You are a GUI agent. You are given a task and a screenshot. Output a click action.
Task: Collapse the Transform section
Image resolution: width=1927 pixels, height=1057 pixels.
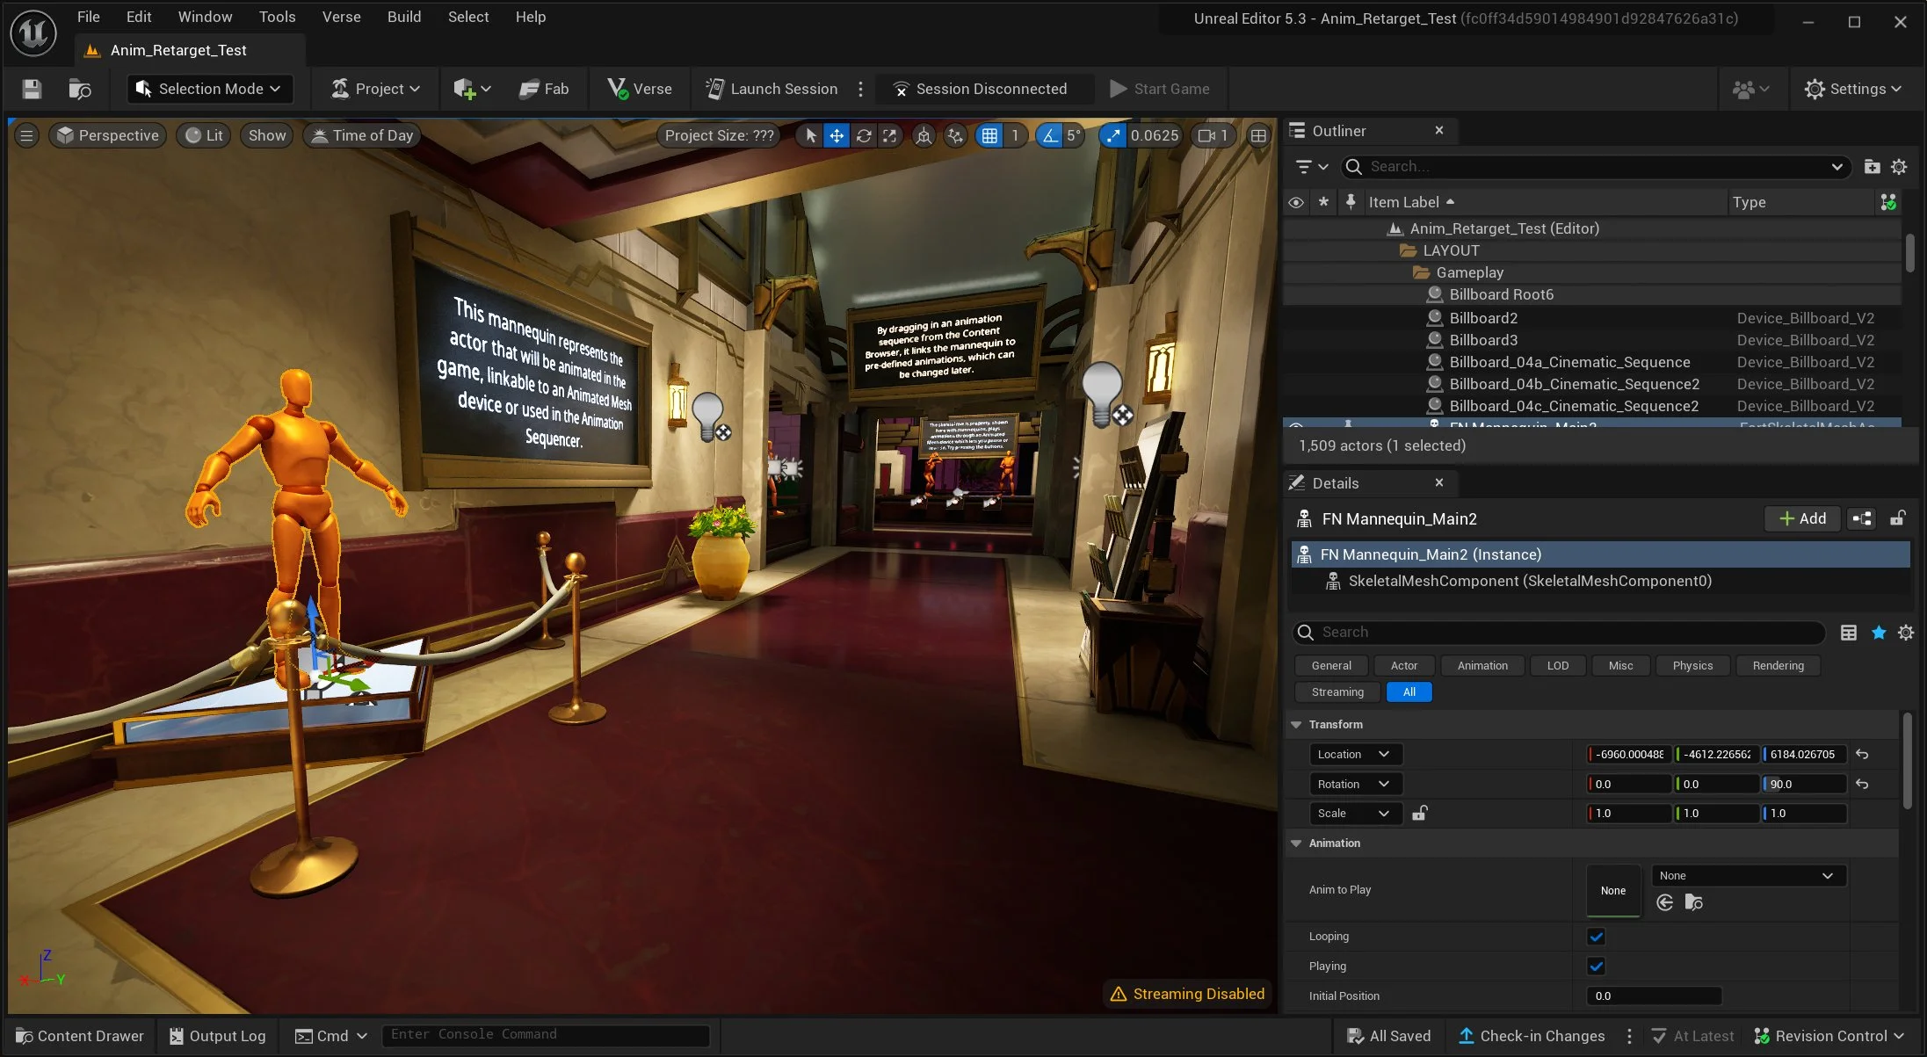(1296, 725)
